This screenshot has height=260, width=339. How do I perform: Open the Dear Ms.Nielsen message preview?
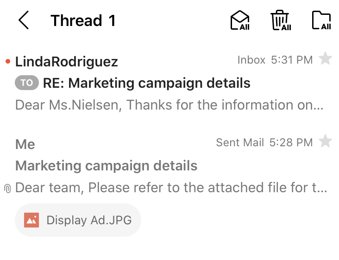pyautogui.click(x=169, y=105)
